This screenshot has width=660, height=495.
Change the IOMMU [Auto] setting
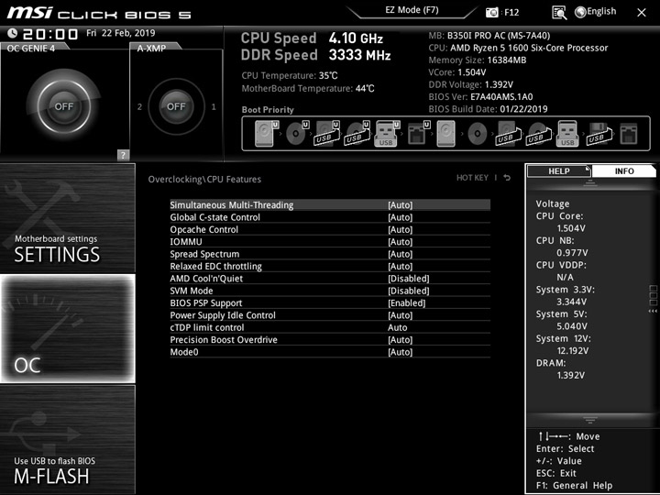[400, 242]
